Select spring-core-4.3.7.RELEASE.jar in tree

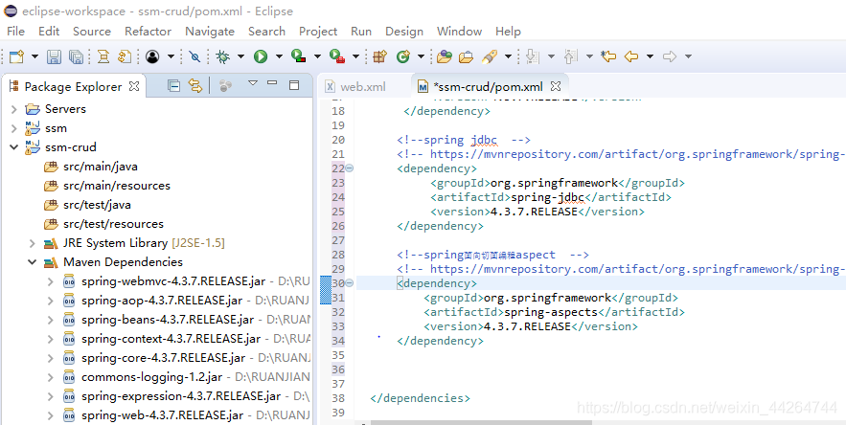pos(164,358)
